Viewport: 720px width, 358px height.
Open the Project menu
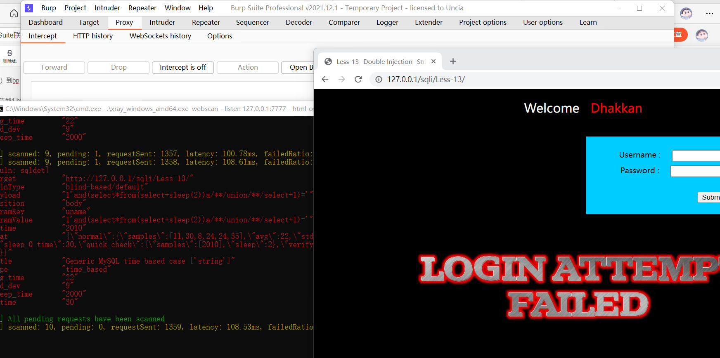click(75, 8)
